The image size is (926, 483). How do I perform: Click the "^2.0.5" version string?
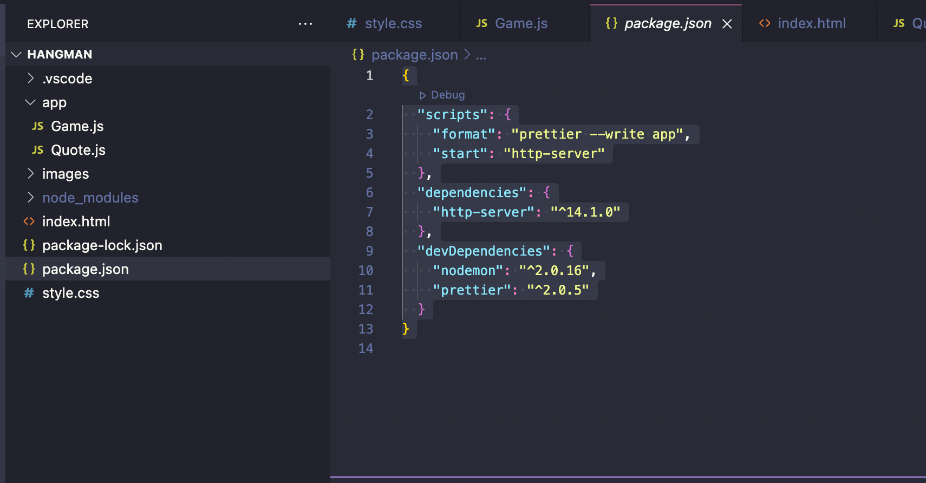pyautogui.click(x=558, y=290)
